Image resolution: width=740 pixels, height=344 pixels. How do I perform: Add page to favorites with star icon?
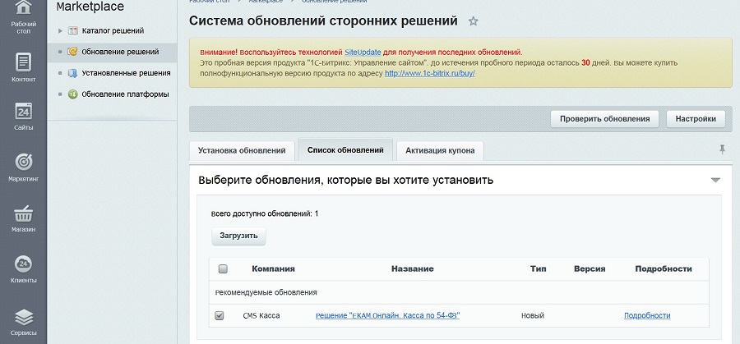pyautogui.click(x=474, y=21)
